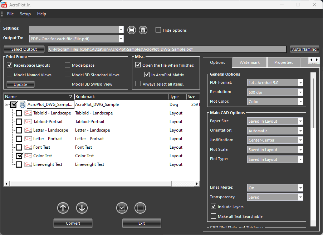Image resolution: width=323 pixels, height=235 pixels.
Task: Check the Tabloid - Landscape layout box
Action: coord(19,113)
